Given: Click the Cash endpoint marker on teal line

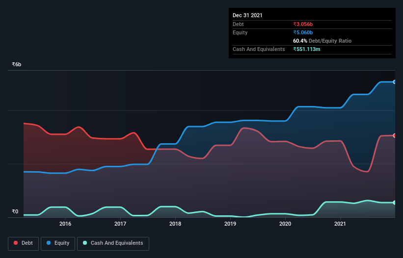Looking at the screenshot, I should click(x=395, y=203).
